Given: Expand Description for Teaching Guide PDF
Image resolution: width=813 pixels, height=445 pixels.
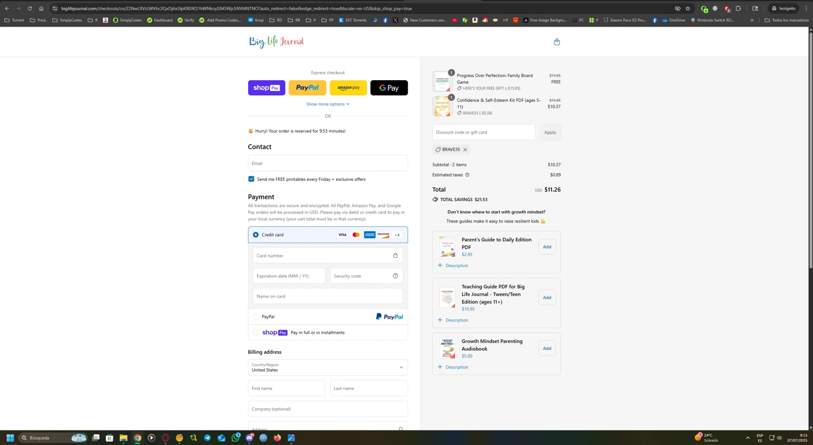Looking at the screenshot, I should [453, 320].
